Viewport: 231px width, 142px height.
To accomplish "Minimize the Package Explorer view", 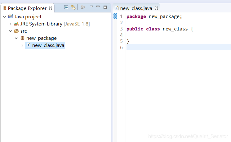I will pyautogui.click(x=98, y=6).
